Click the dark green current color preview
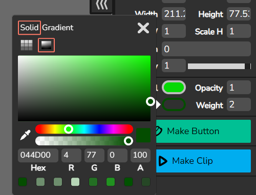This screenshot has height=195, width=256. [x=143, y=135]
